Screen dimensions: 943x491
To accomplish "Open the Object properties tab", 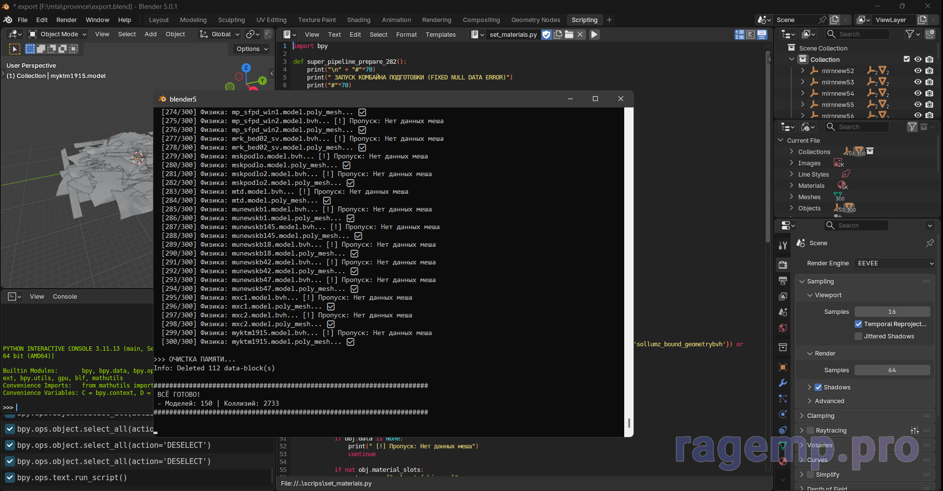I will click(783, 367).
